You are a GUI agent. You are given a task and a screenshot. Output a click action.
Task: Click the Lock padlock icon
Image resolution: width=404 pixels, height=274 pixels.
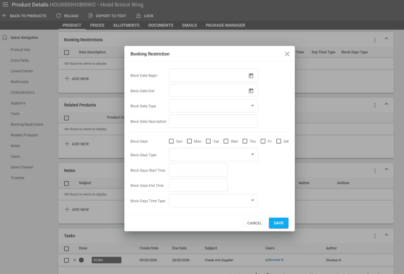(138, 16)
